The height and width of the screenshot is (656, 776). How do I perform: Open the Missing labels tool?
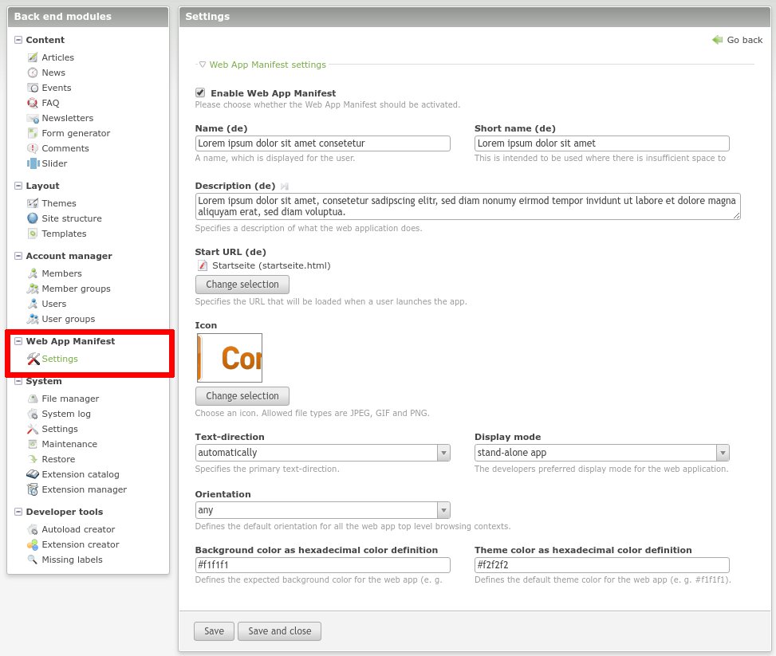coord(72,560)
